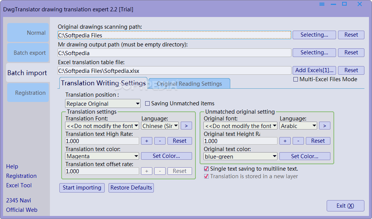
Task: Reset the Excel translation table file
Action: click(x=351, y=70)
